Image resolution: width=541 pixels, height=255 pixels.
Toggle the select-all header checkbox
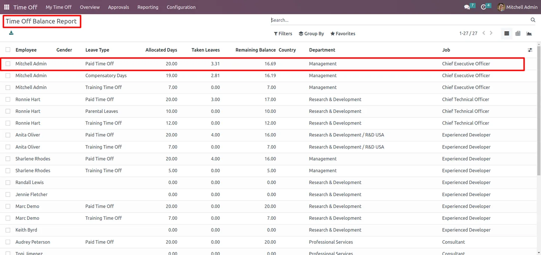pyautogui.click(x=8, y=49)
